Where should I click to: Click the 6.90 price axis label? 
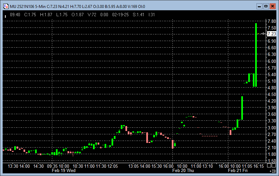click(272, 41)
